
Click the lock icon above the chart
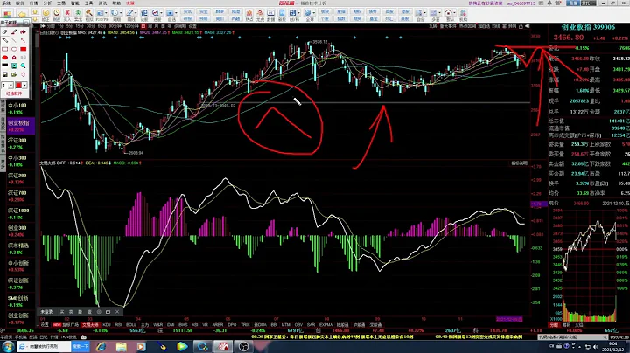pyautogui.click(x=521, y=26)
